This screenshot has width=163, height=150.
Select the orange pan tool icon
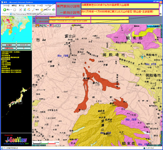(37, 26)
